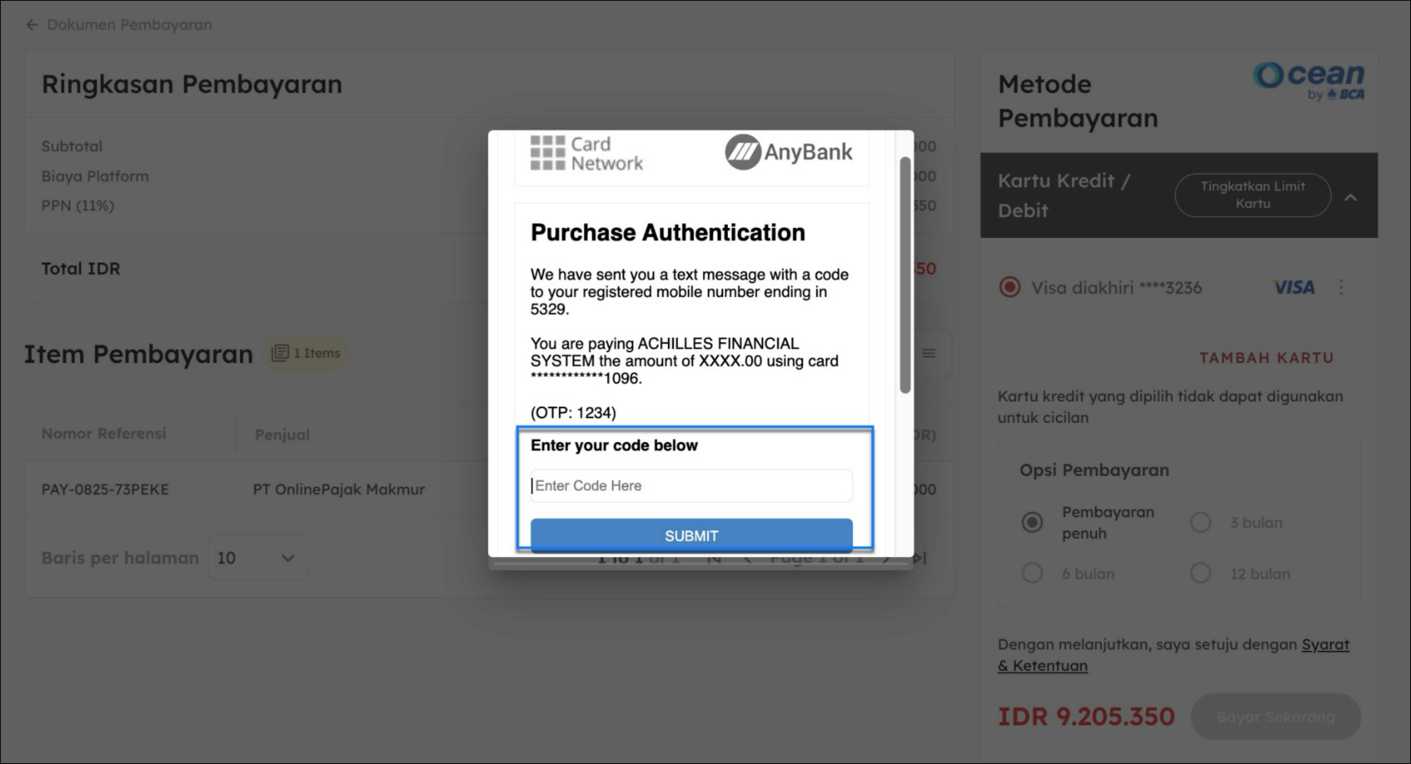Viewport: 1411px width, 764px height.
Task: Focus the Enter Code Here field
Action: [x=691, y=486]
